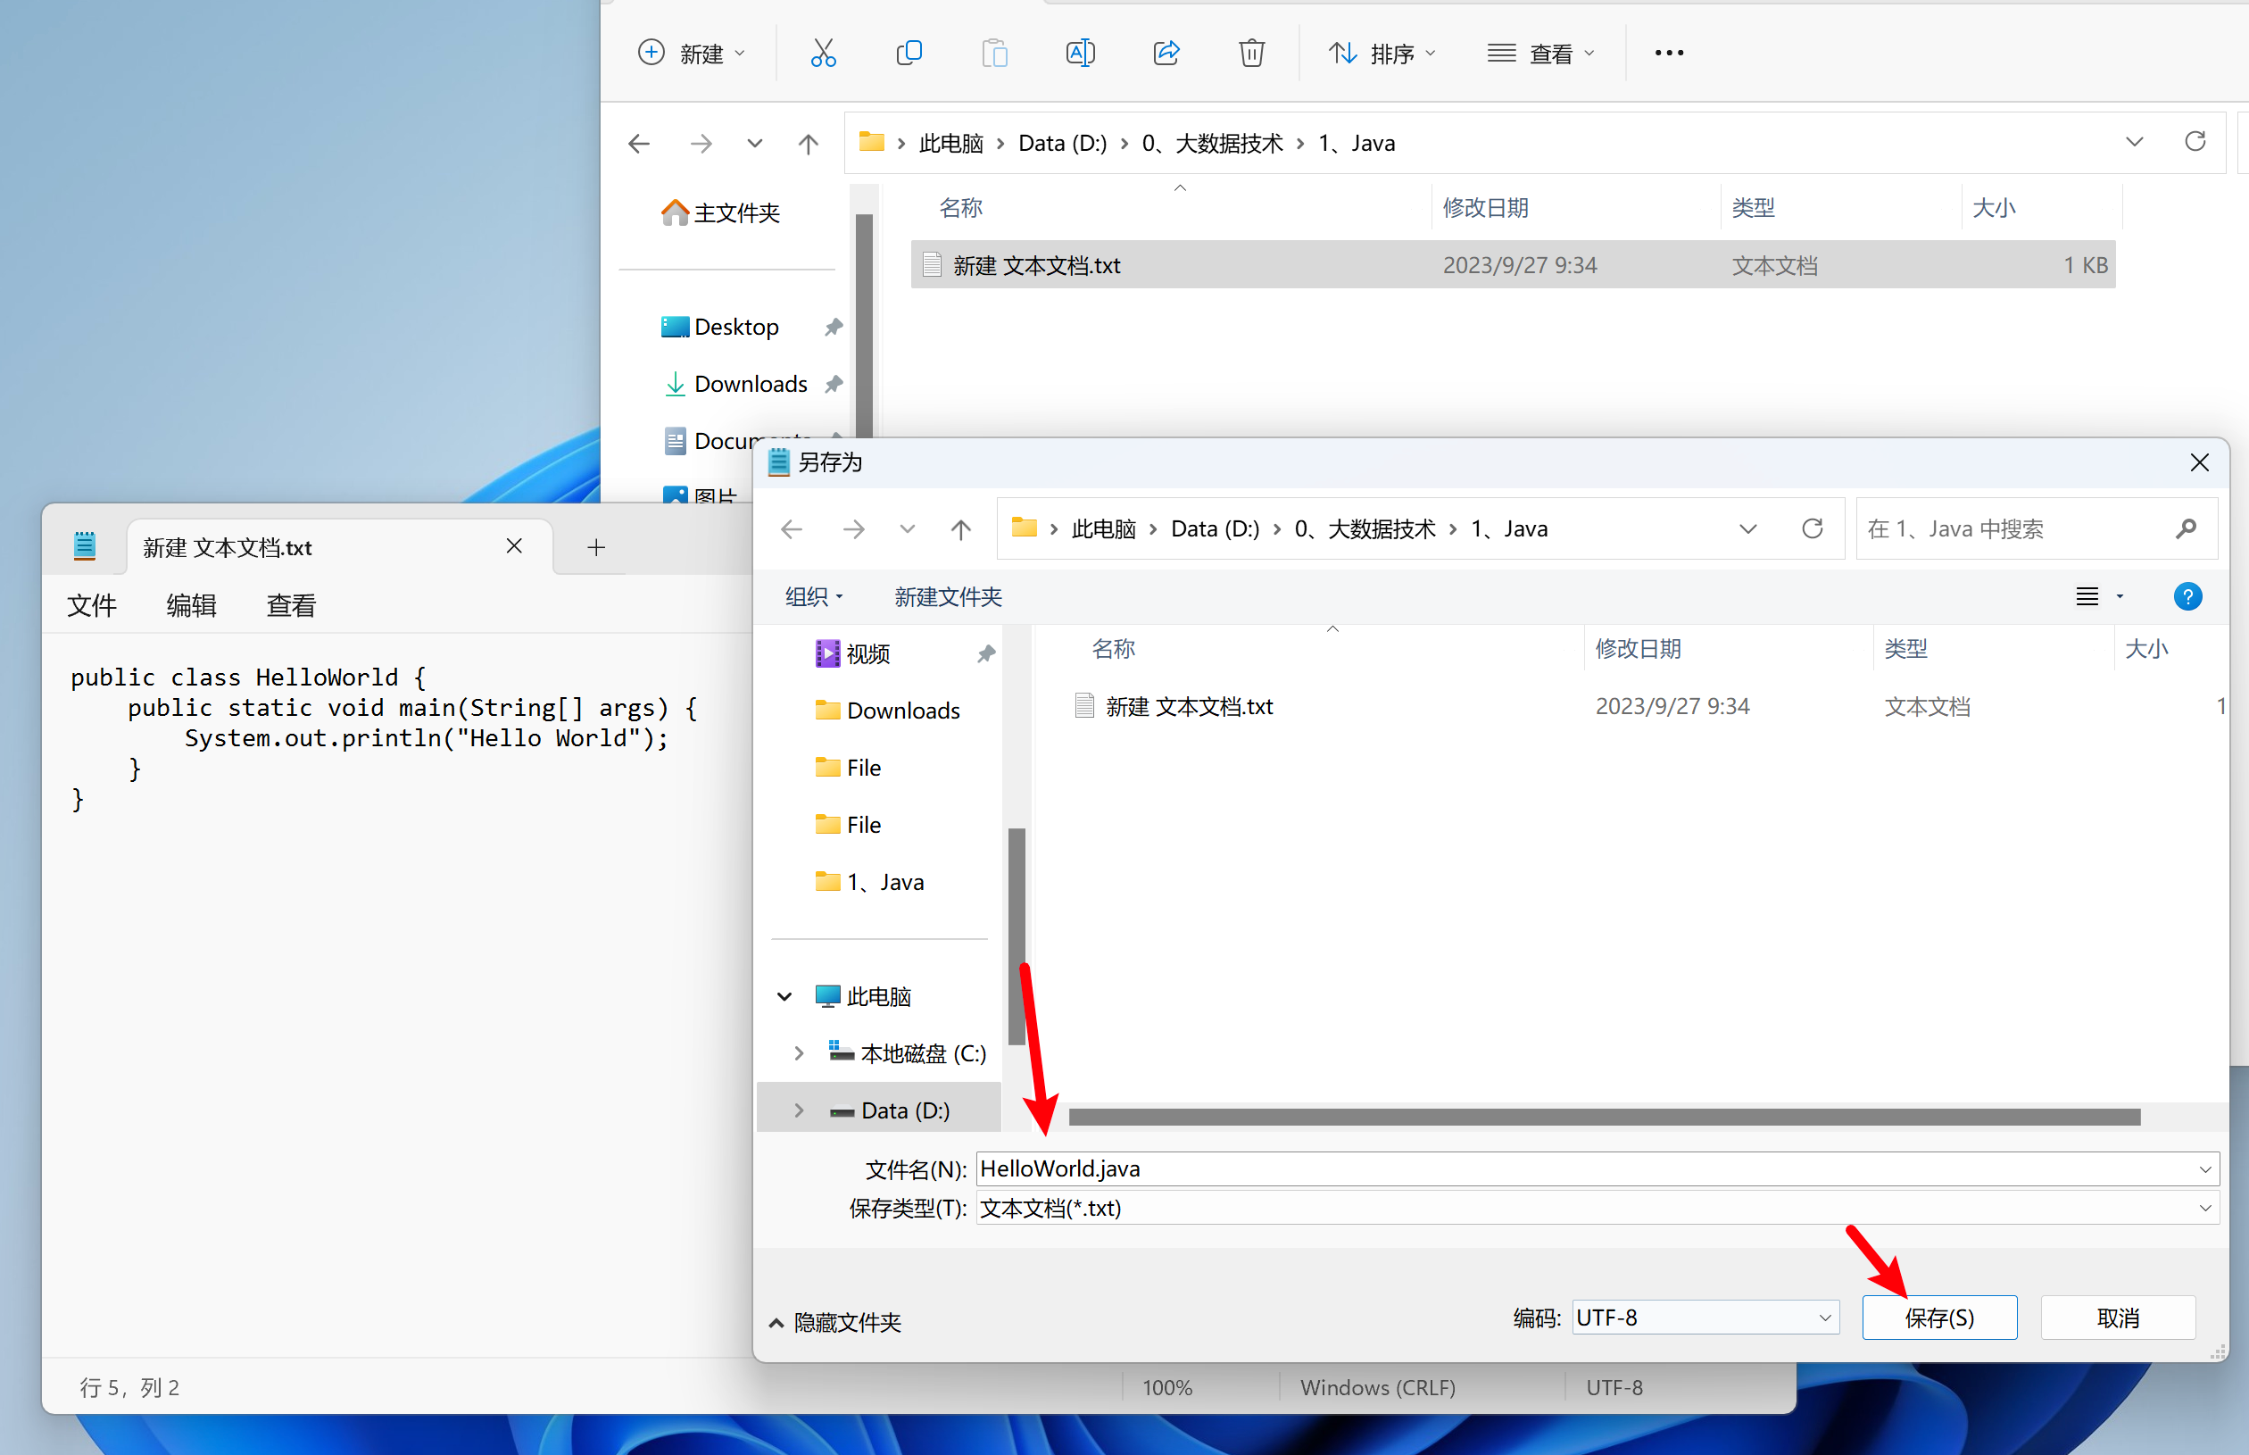Viewport: 2249px width, 1455px height.
Task: Open the See more ellipsis in Explorer toolbar
Action: pyautogui.click(x=1669, y=53)
